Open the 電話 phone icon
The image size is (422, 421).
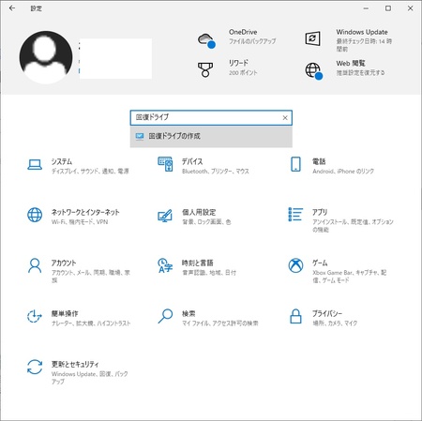coord(295,164)
